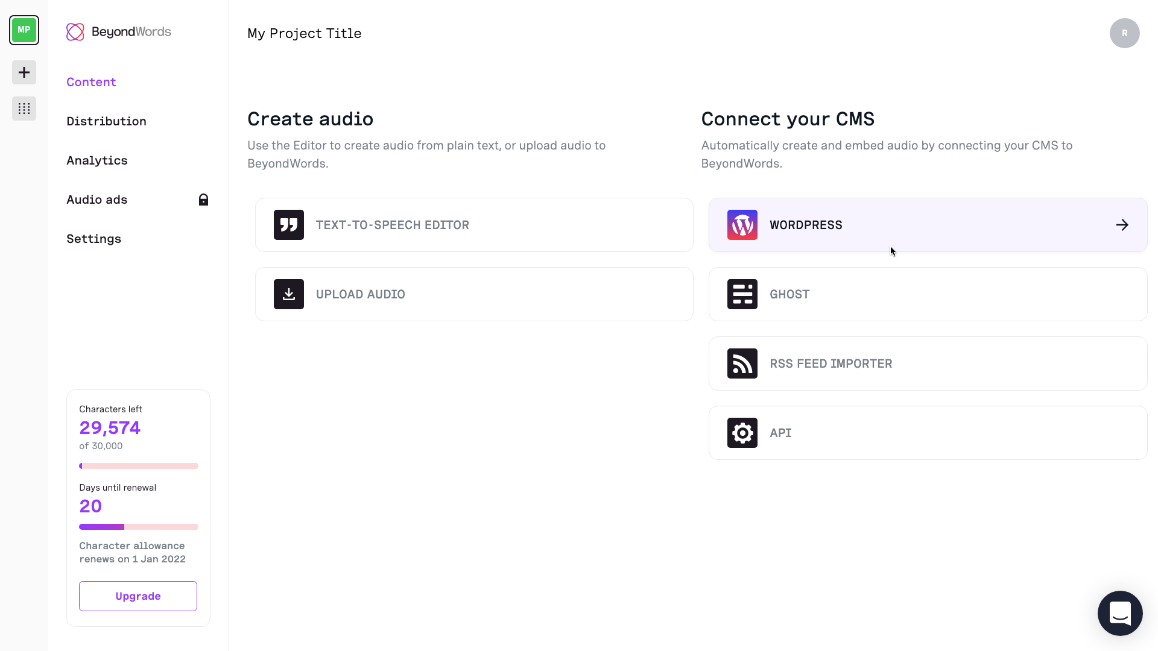Click the lock icon beside Audio ads
Screen dimensions: 1158x651
[x=203, y=200]
